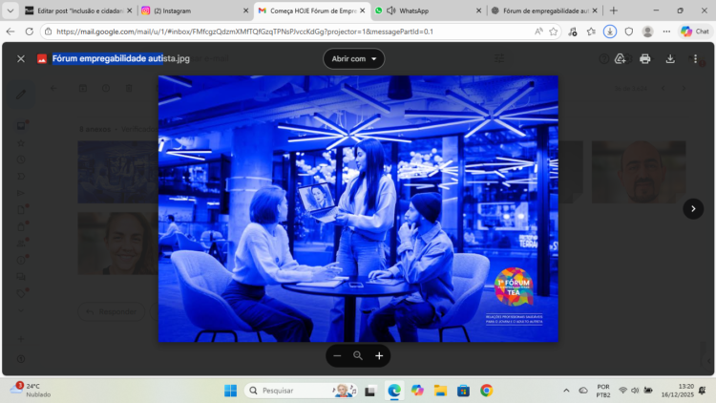Zoom out with the minus button
The width and height of the screenshot is (716, 403).
tap(337, 355)
